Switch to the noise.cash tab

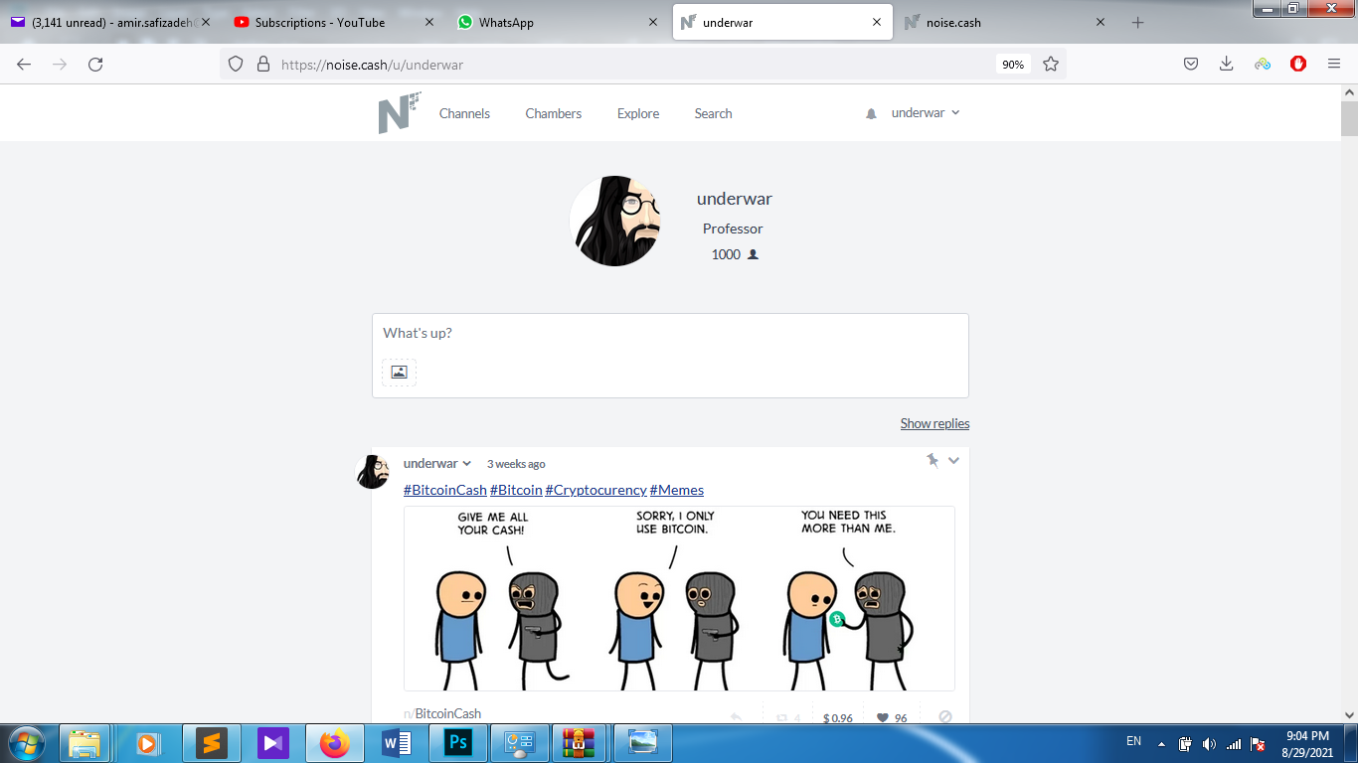[x=1006, y=23]
